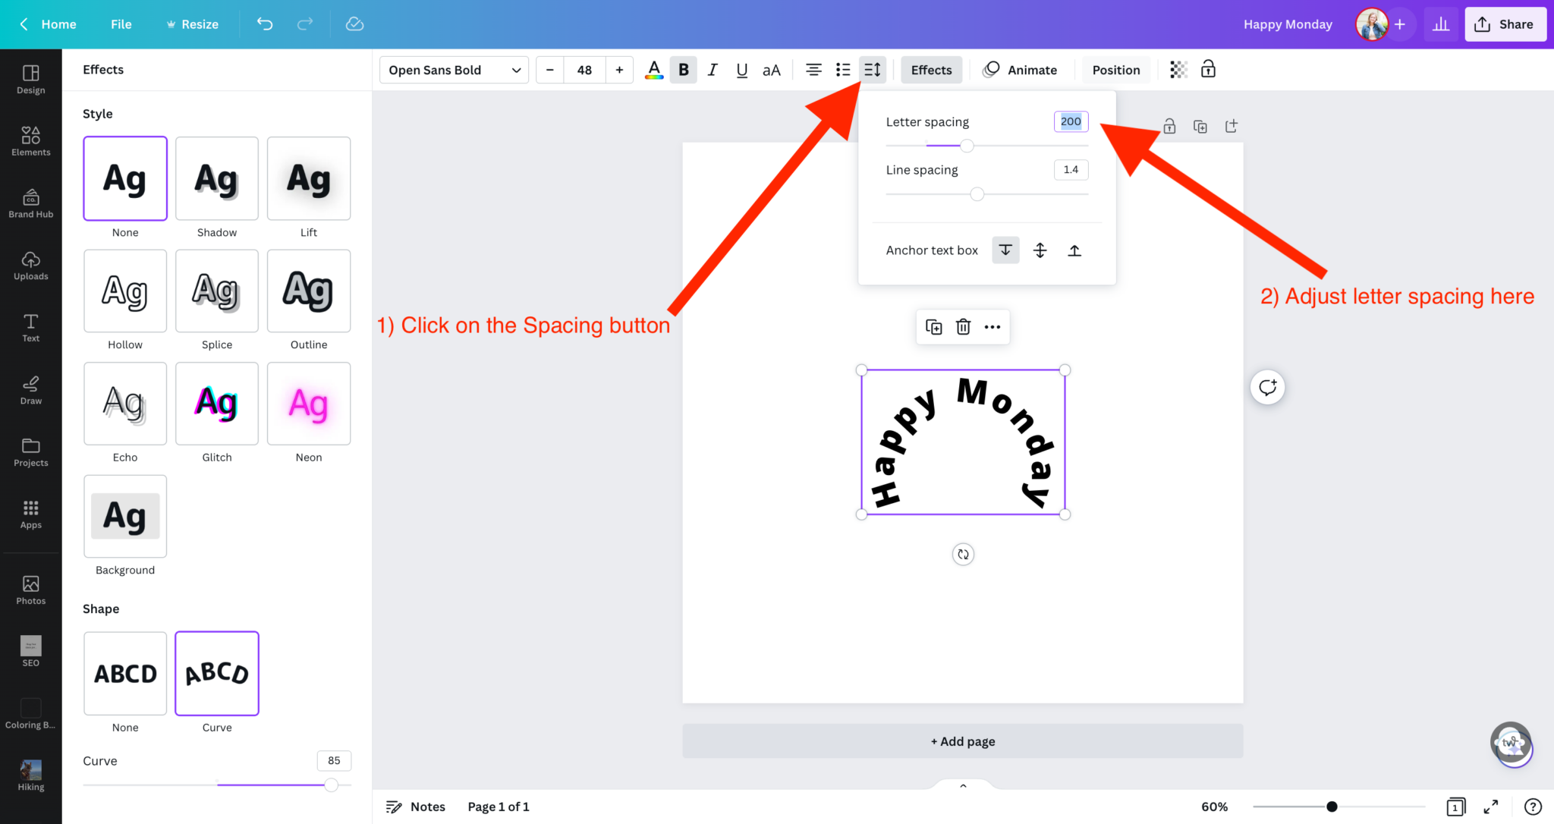The image size is (1554, 824).
Task: Go back to Home
Action: (x=48, y=24)
